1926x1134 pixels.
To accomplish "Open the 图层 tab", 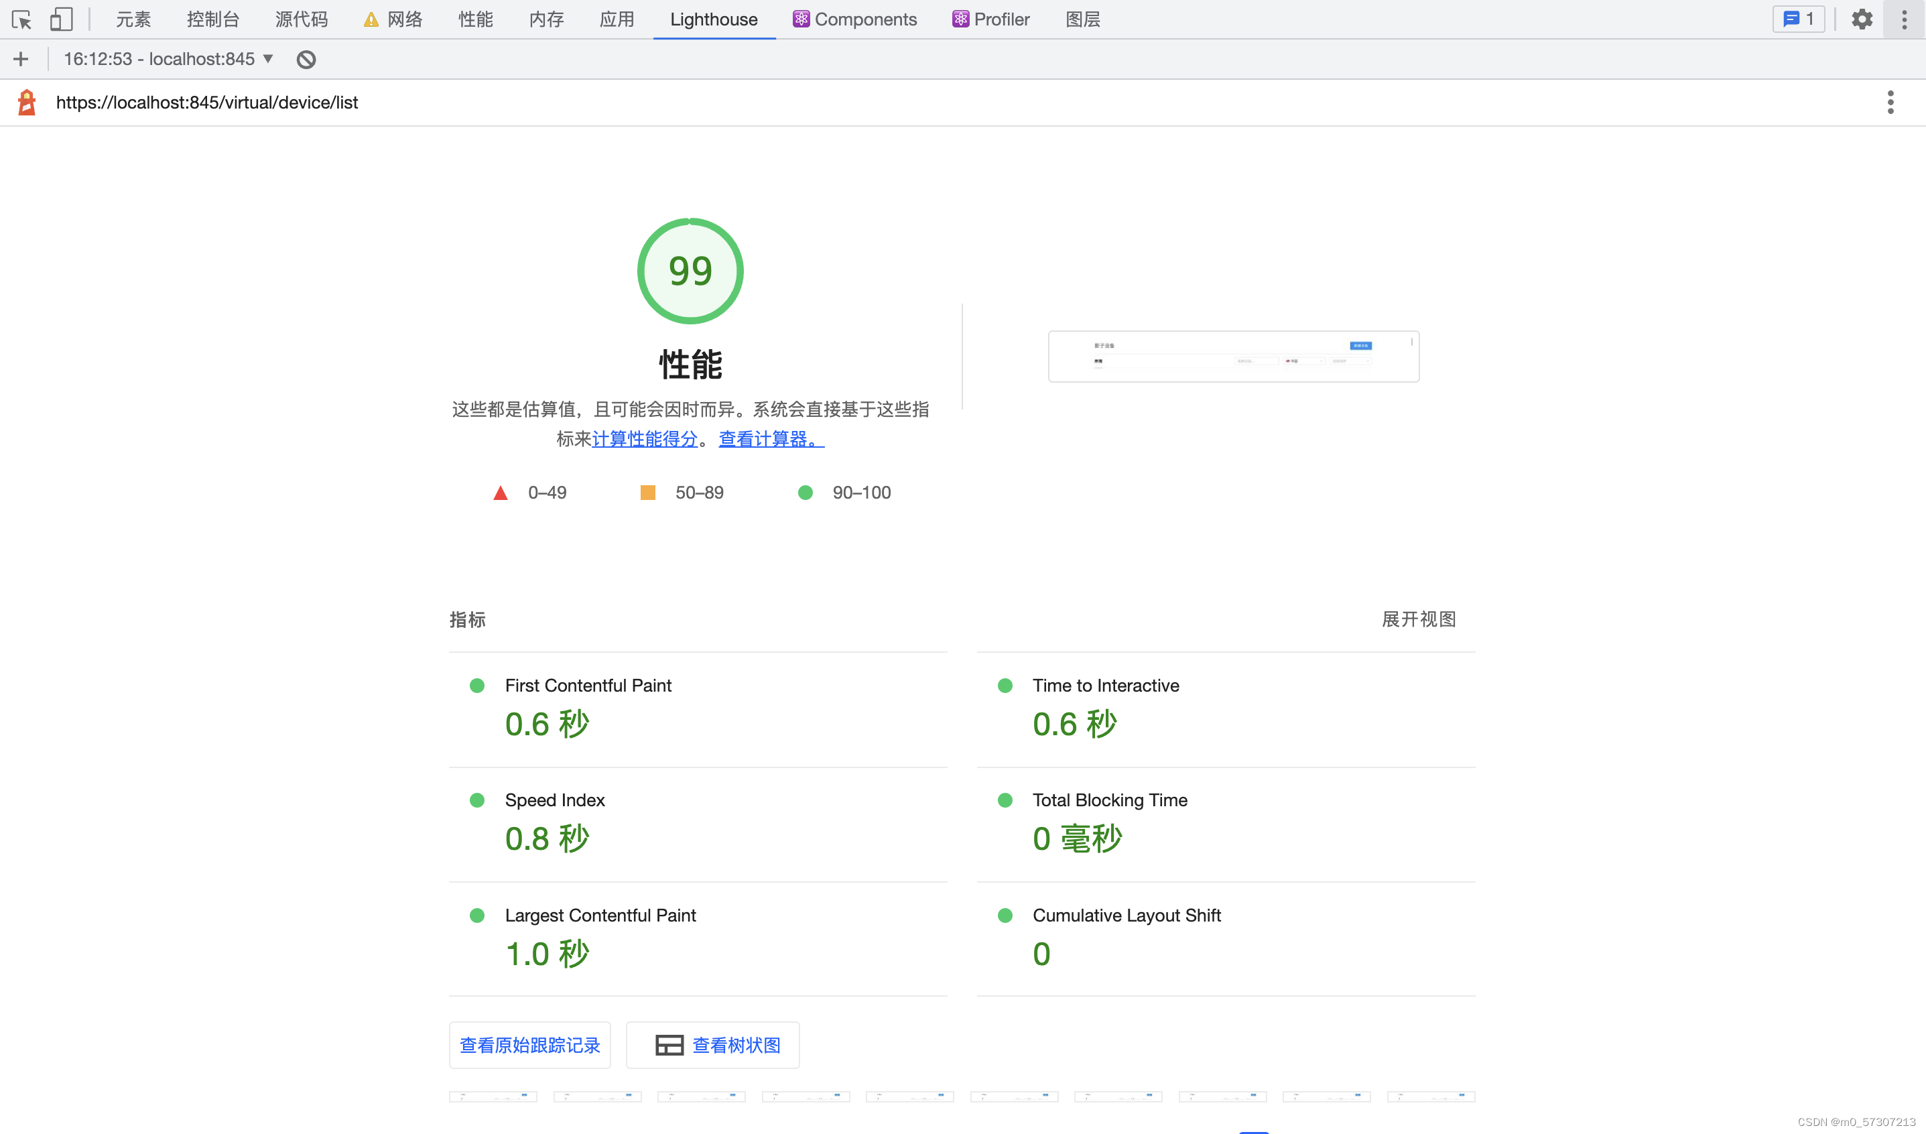I will tap(1082, 19).
